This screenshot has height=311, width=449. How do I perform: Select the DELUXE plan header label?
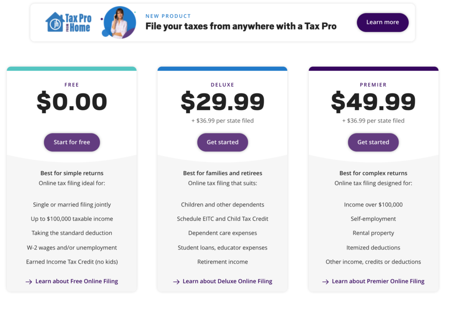[222, 84]
